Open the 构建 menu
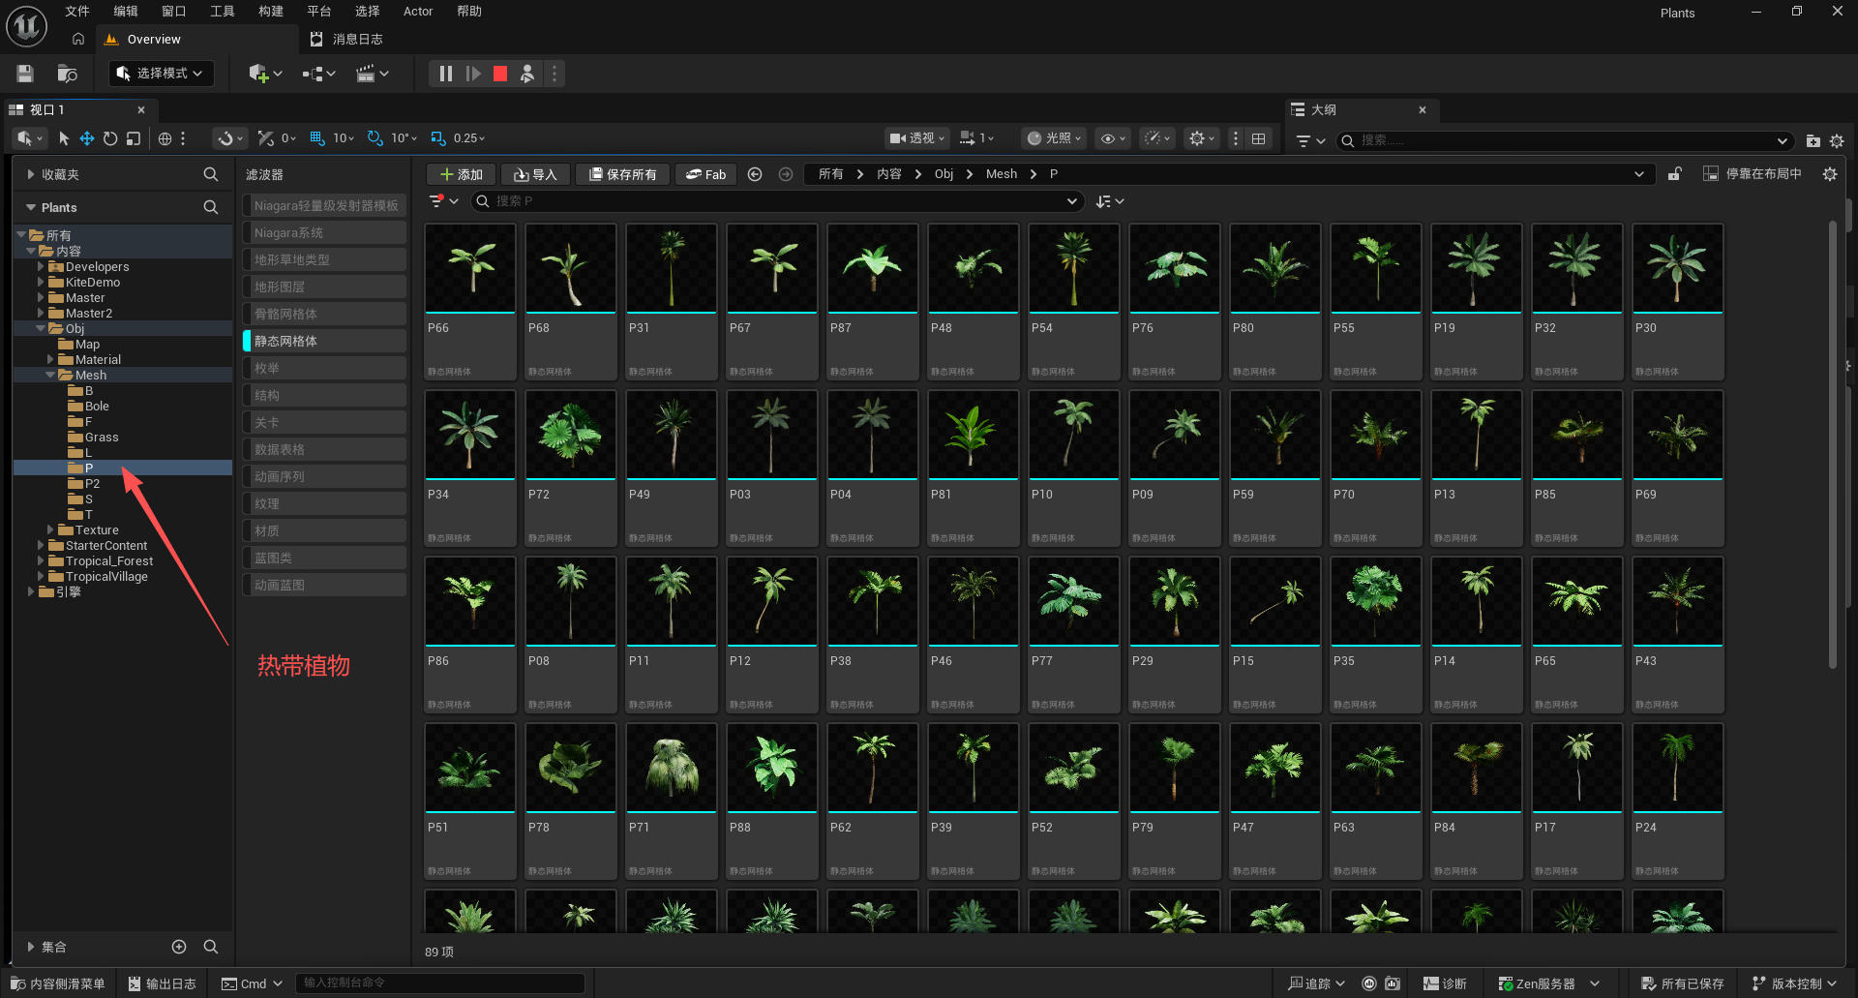 tap(271, 12)
